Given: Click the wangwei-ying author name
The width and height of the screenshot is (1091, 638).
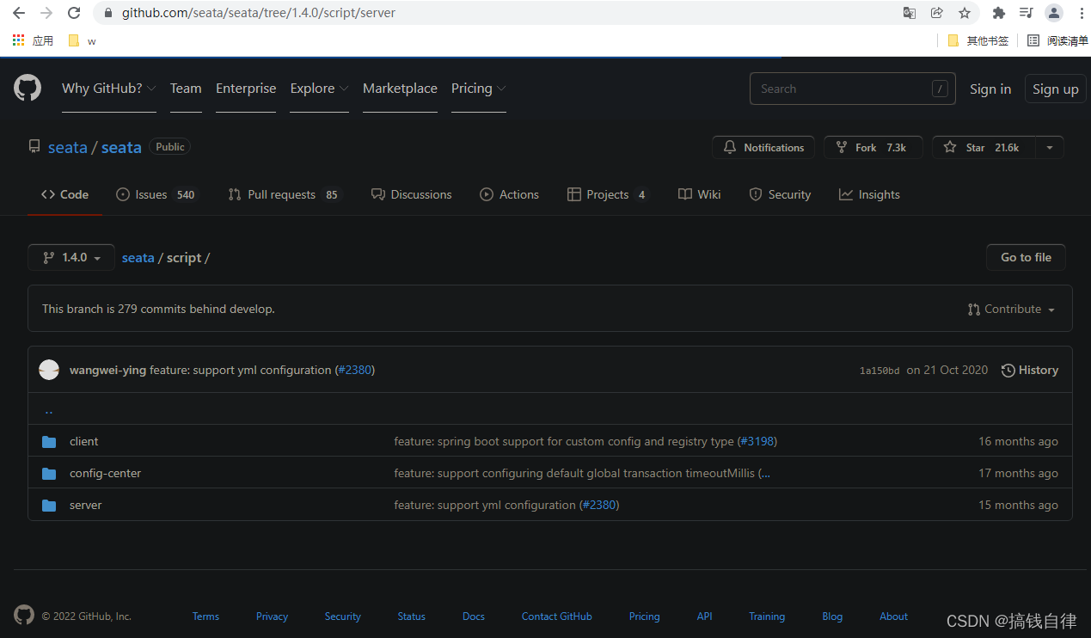Looking at the screenshot, I should [107, 370].
